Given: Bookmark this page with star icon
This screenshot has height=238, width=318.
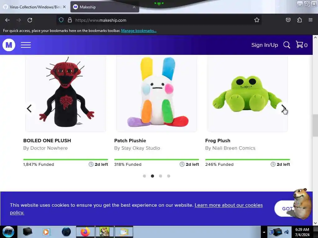Looking at the screenshot, I should pyautogui.click(x=257, y=20).
